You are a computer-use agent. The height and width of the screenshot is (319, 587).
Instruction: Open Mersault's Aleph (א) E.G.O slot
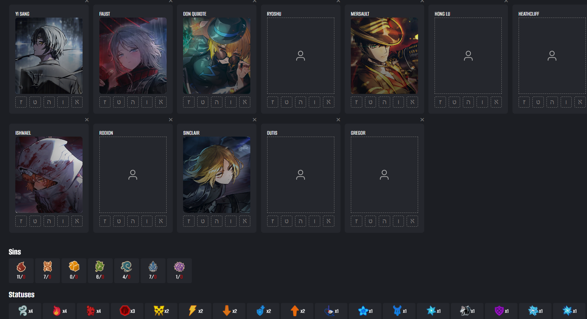pos(412,102)
